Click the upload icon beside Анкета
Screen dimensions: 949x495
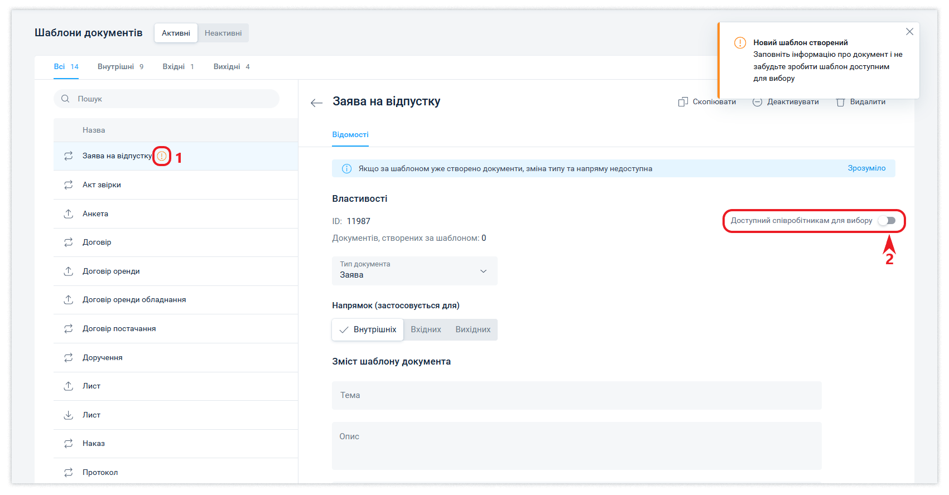tap(69, 214)
